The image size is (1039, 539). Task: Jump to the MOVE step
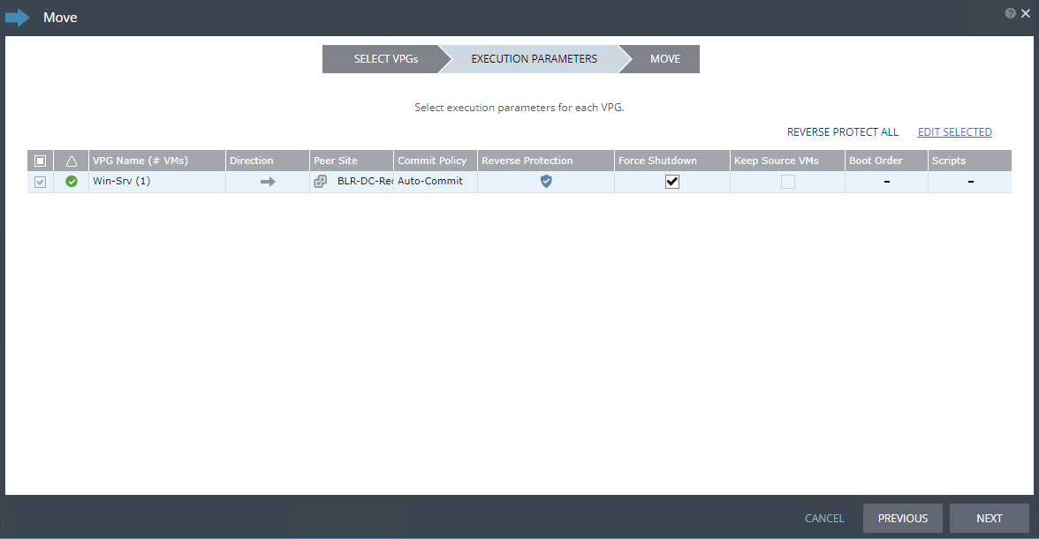coord(665,59)
